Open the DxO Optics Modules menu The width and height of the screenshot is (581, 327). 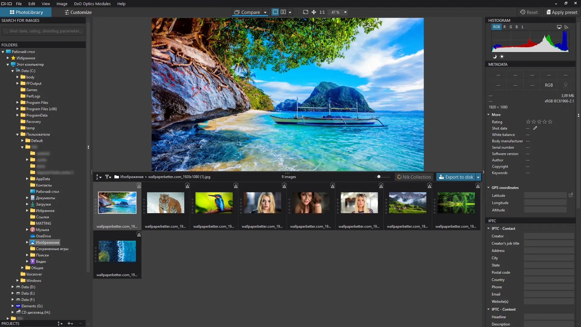pyautogui.click(x=92, y=4)
